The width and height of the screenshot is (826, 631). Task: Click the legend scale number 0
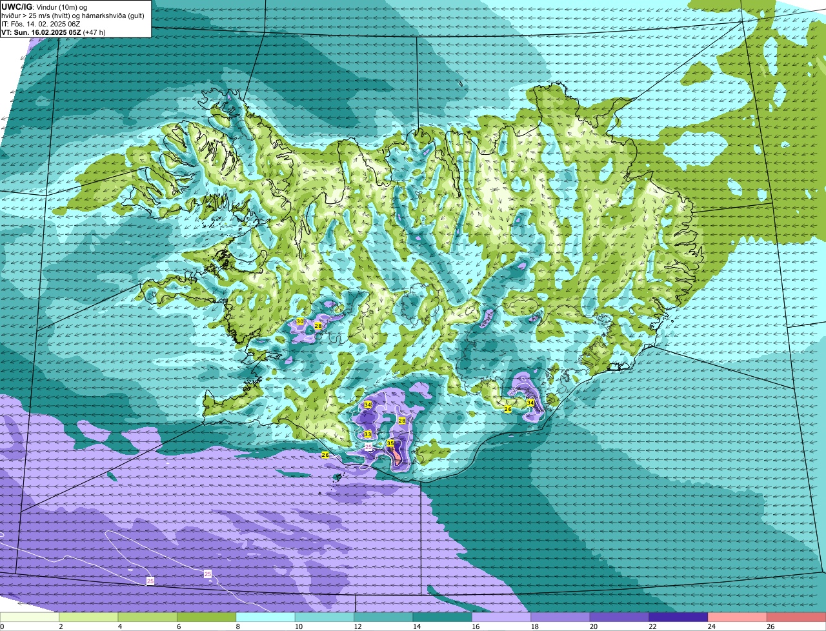coord(2,626)
